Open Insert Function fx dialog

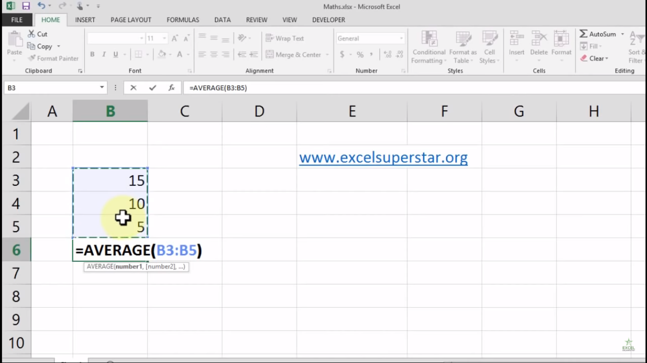171,88
